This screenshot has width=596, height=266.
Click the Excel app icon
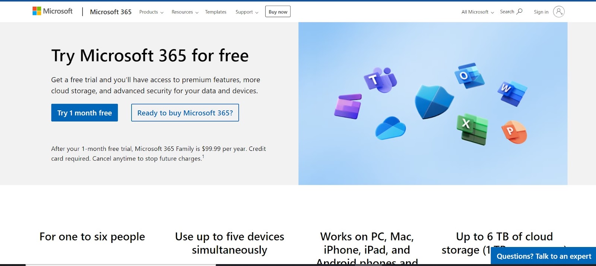pyautogui.click(x=472, y=129)
